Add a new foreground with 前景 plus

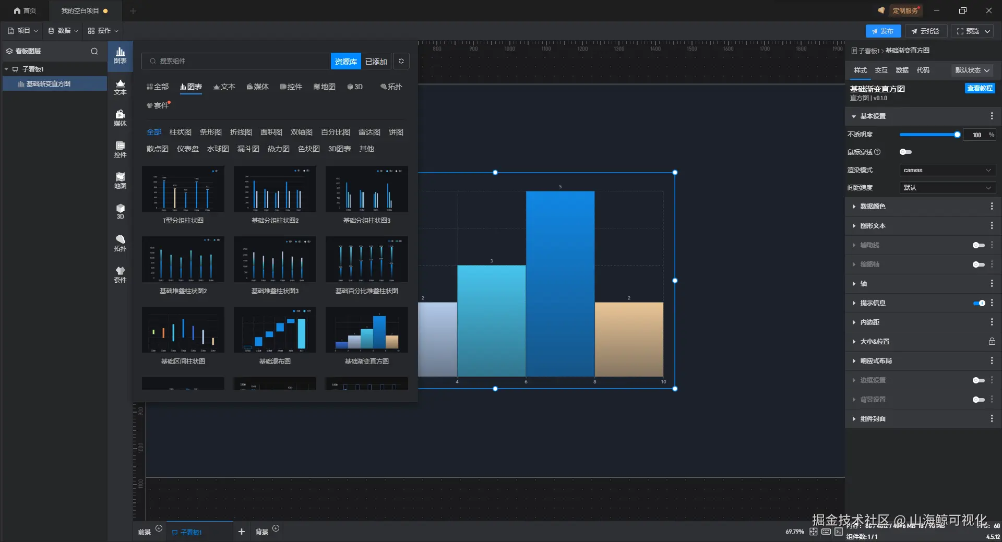coord(159,528)
